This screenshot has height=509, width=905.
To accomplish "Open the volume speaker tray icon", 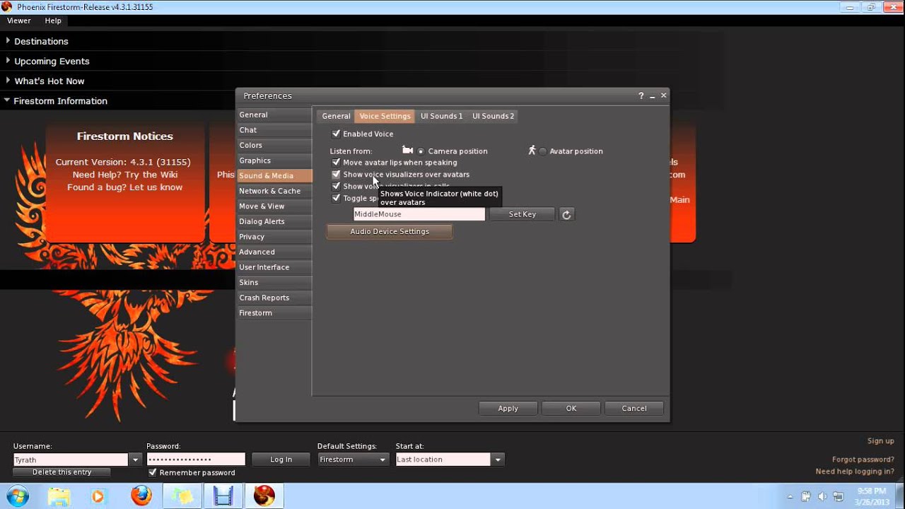I will (822, 497).
